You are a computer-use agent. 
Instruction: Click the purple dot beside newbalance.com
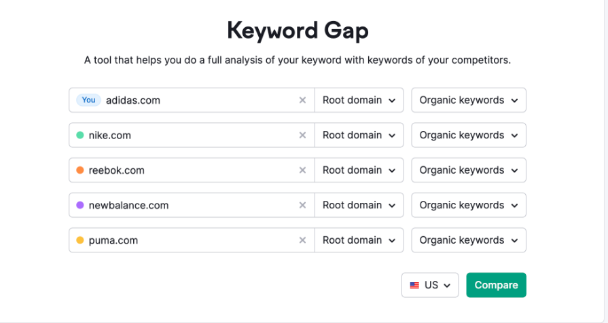(x=80, y=205)
